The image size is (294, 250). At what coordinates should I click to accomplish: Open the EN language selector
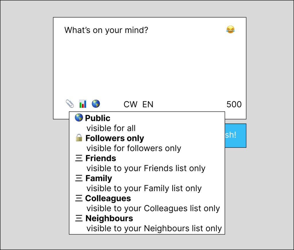coord(148,104)
